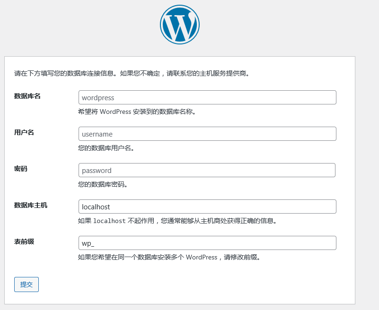Focus the 表前缀 field with wp_
This screenshot has height=310, width=379.
coord(207,243)
